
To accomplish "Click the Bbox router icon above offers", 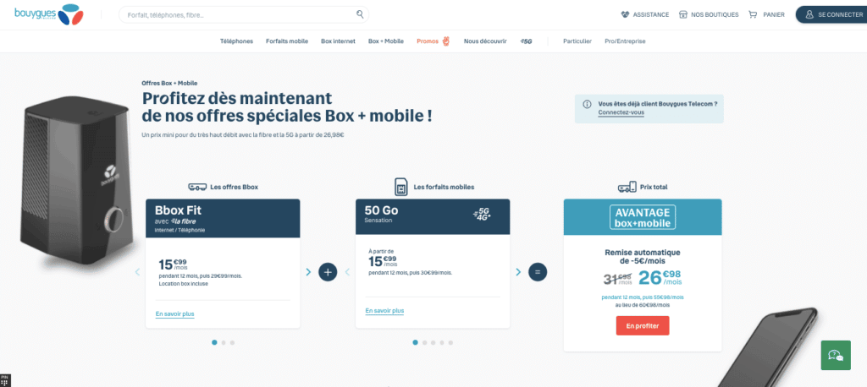I will (197, 187).
